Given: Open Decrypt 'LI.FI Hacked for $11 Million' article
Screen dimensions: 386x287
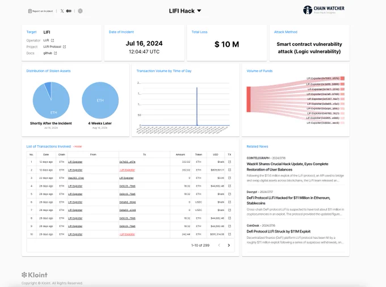Looking at the screenshot, I should pyautogui.click(x=288, y=200).
